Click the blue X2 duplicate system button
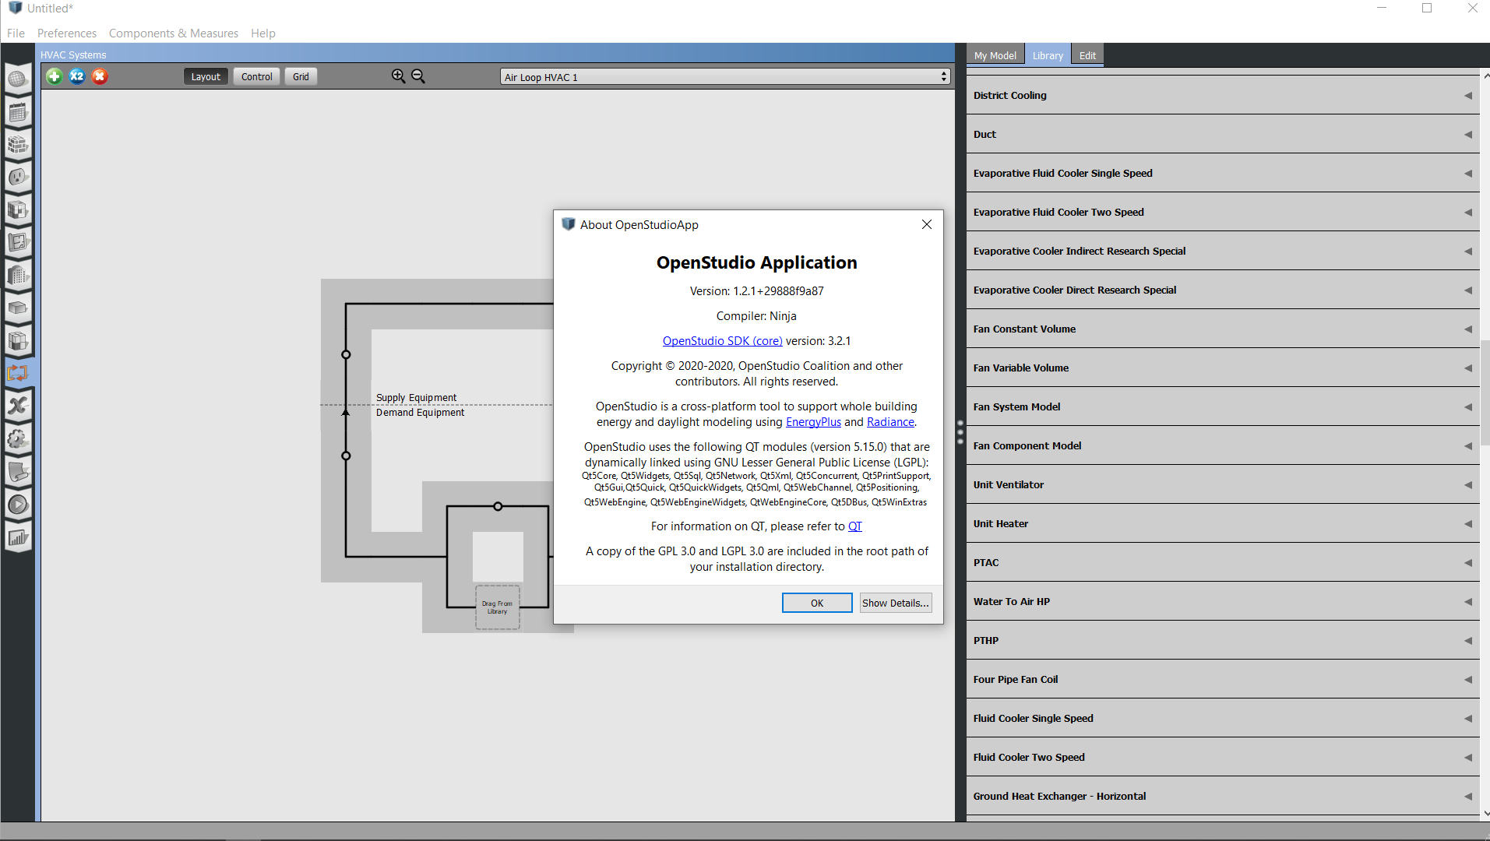 click(x=77, y=76)
